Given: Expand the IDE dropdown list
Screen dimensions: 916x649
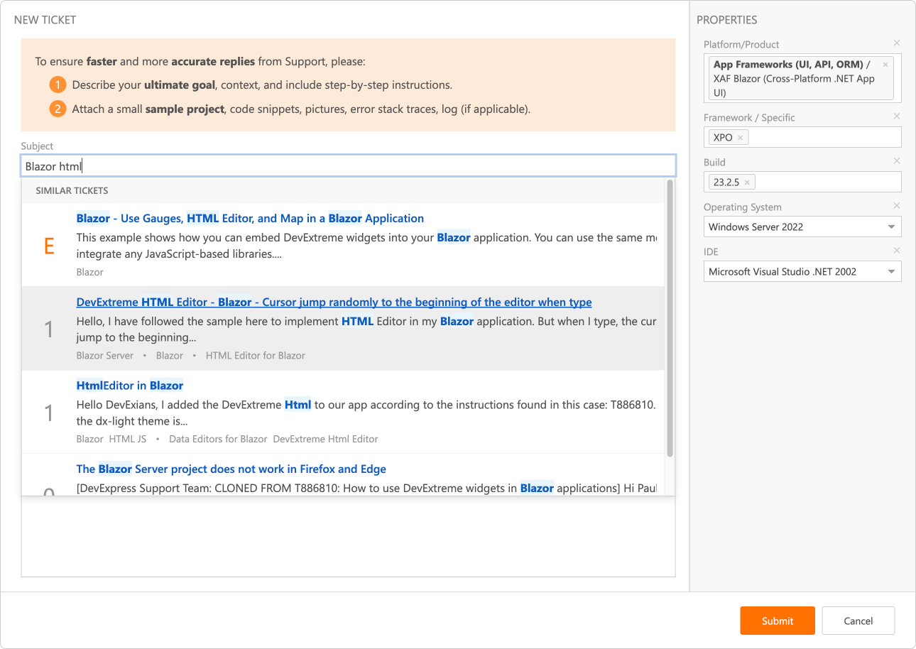Looking at the screenshot, I should tap(891, 271).
